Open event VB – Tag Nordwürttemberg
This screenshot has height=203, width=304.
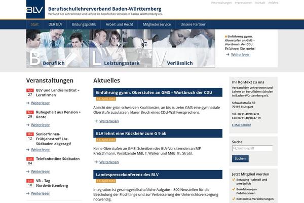52,183
